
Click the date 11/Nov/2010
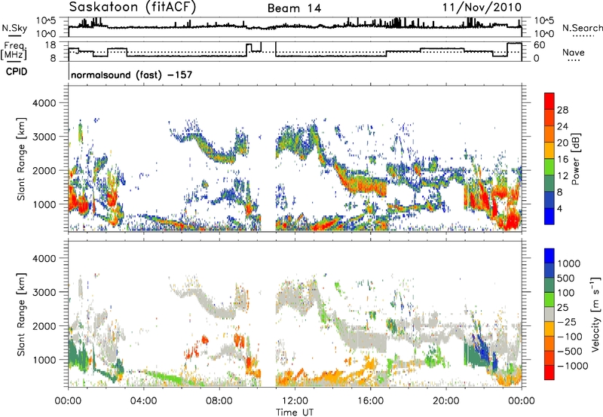pos(482,8)
